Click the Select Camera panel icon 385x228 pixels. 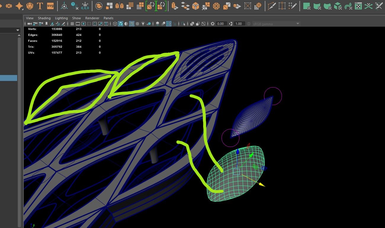[29, 24]
